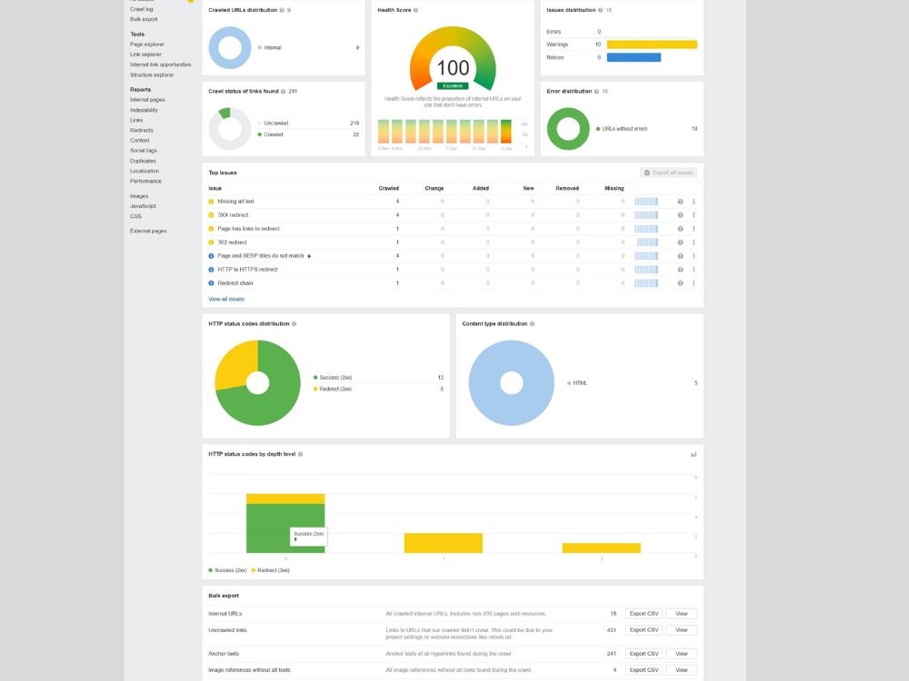Switch chart type icon in depth level panel
This screenshot has height=681, width=909.
(694, 455)
